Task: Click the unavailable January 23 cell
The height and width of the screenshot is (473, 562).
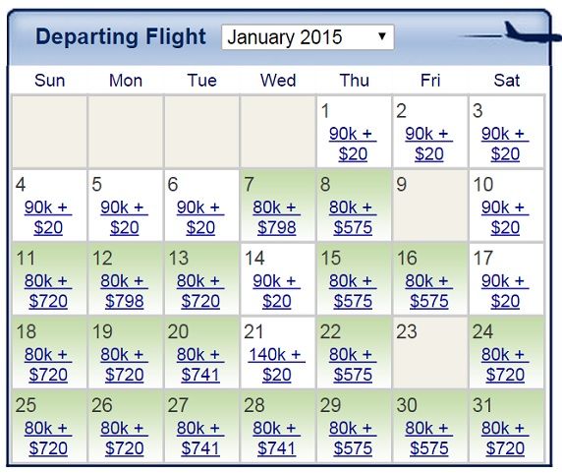Action: [430, 352]
